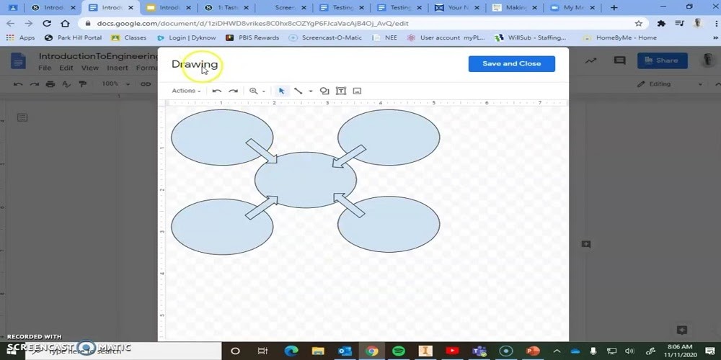This screenshot has height=360, width=721.
Task: Click the Undo arrow in Drawing toolbar
Action: [x=216, y=91]
